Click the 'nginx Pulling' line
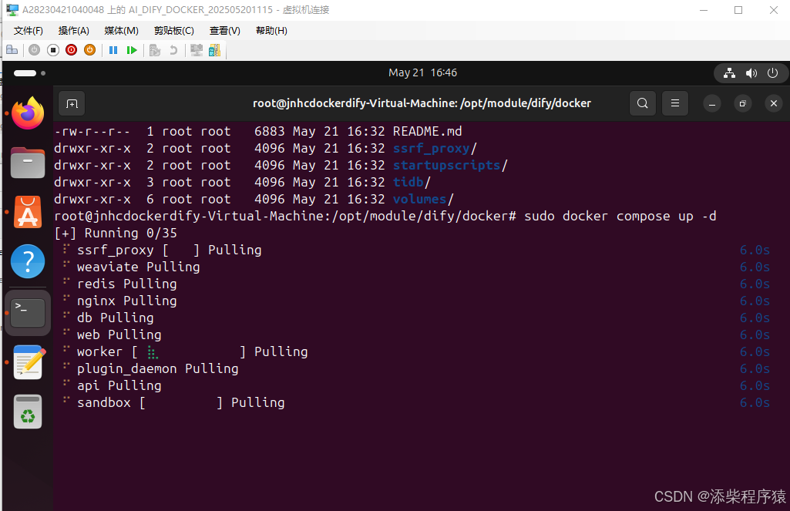Image resolution: width=790 pixels, height=511 pixels. point(126,301)
